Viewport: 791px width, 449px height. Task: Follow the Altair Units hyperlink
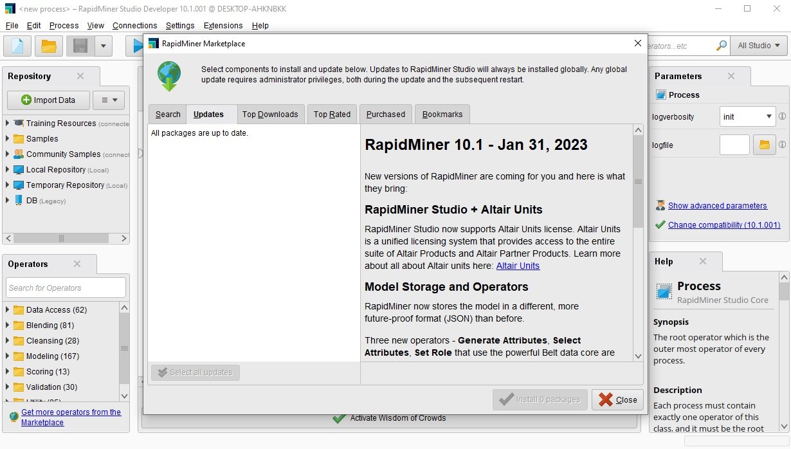[518, 266]
